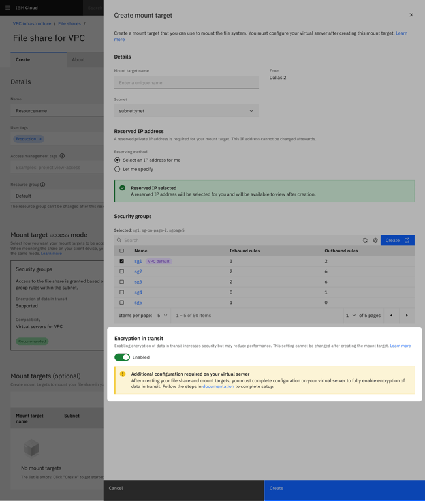425x501 pixels.
Task: Click Cancel at panel bottom
Action: 184,491
